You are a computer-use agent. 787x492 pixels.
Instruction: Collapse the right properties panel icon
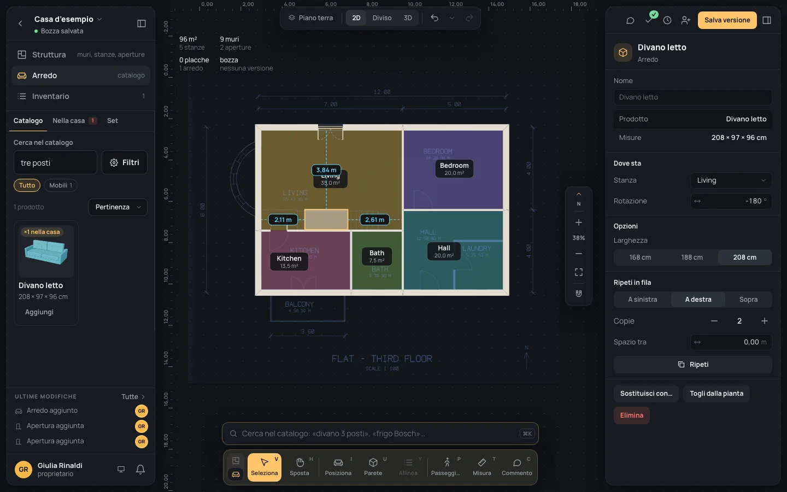click(767, 20)
